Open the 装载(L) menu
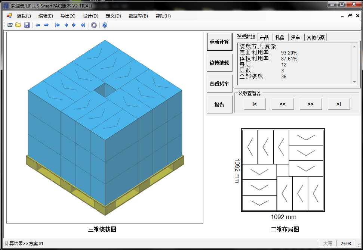The image size is (363, 250). (24, 16)
